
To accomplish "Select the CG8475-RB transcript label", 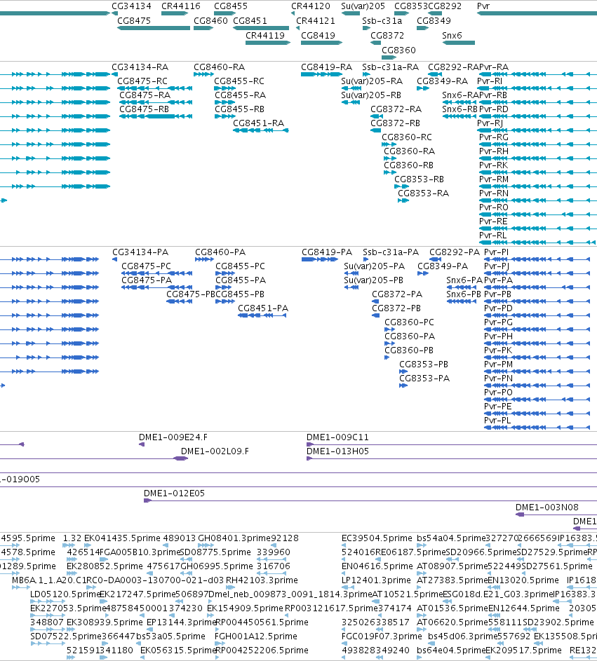I will (144, 109).
